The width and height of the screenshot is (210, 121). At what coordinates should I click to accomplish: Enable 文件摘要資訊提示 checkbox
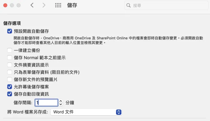click(9, 65)
